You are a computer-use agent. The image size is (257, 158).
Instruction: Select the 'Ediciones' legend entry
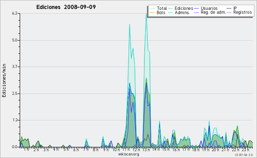pos(184,8)
